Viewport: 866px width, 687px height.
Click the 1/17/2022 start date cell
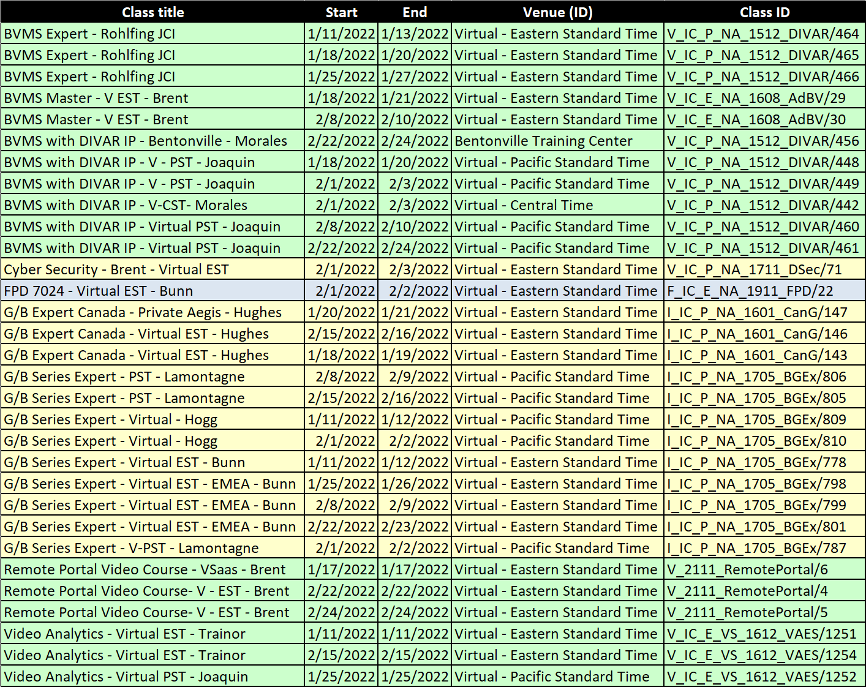[341, 569]
